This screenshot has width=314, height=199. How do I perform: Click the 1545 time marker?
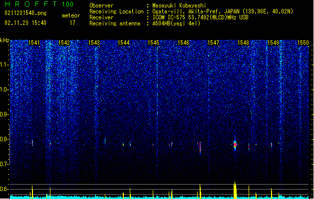coord(154,43)
